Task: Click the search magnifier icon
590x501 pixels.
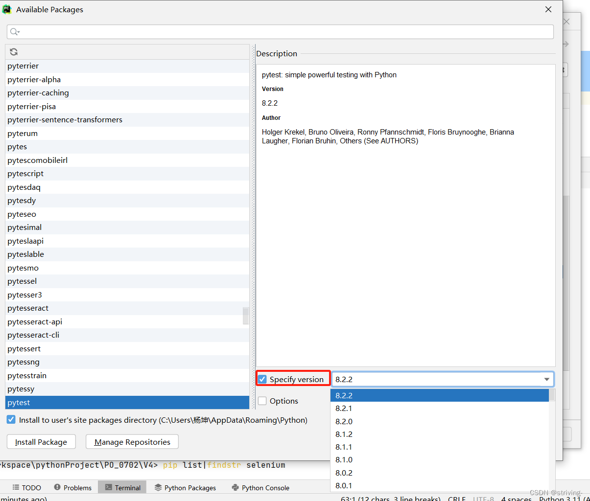Action: coord(15,31)
